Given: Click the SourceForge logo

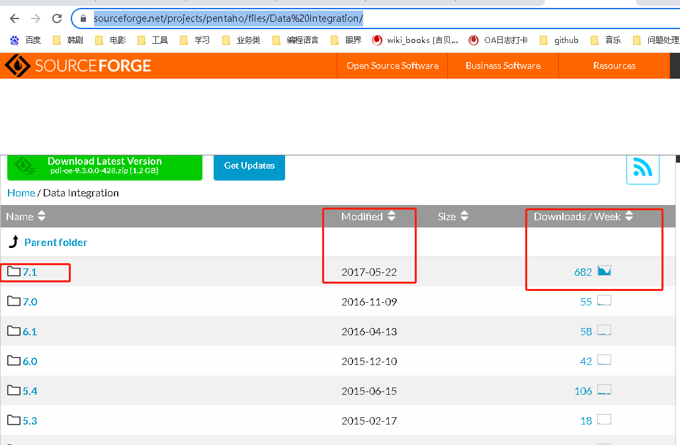Looking at the screenshot, I should click(78, 65).
